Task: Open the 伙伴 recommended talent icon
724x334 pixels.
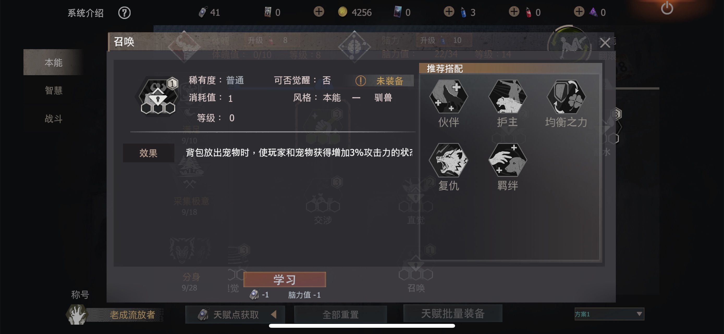Action: click(x=448, y=97)
